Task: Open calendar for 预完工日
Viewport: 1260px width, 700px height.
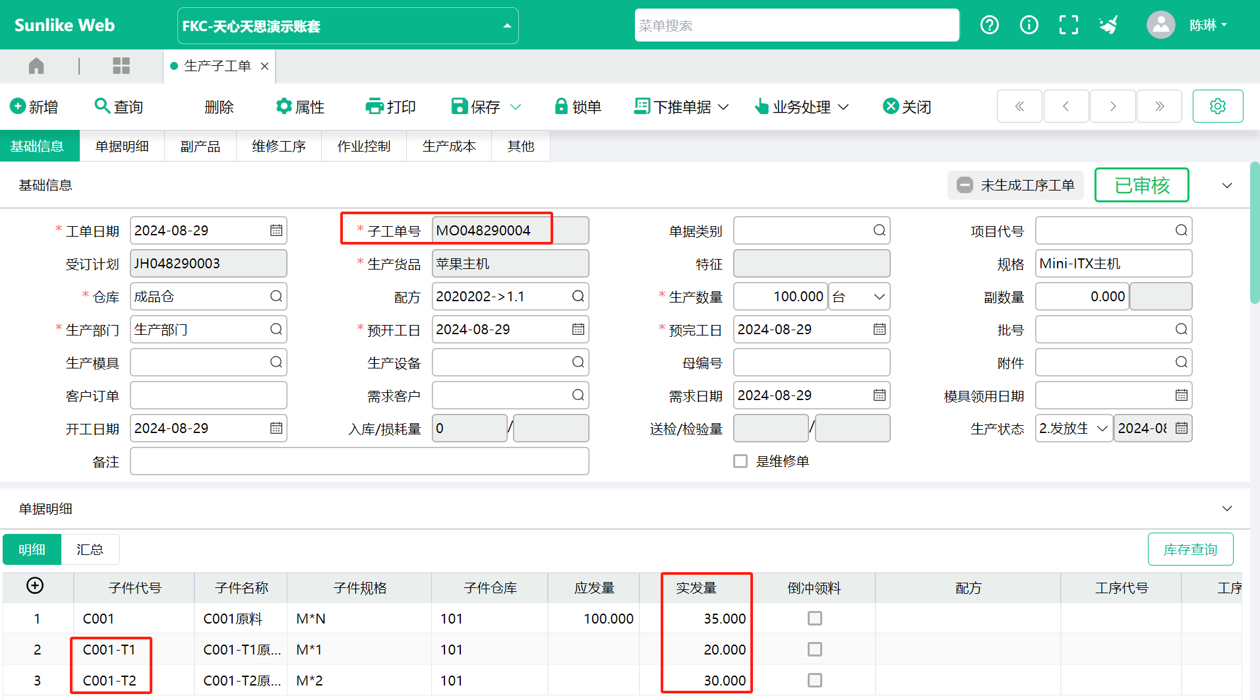Action: click(x=880, y=329)
